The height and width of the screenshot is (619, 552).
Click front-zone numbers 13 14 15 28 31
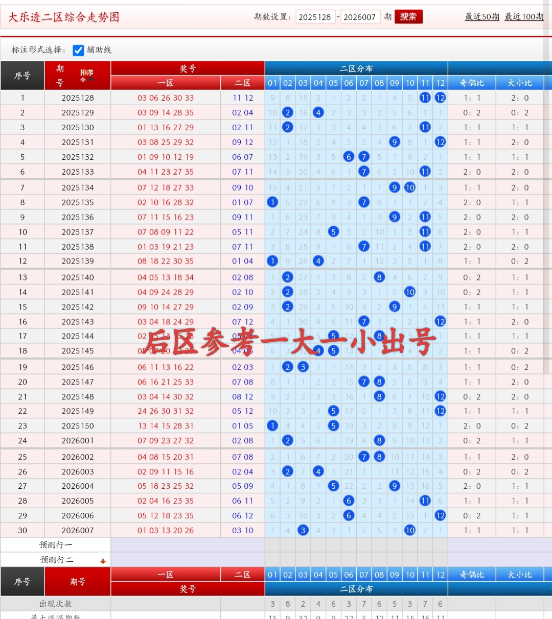pos(166,425)
